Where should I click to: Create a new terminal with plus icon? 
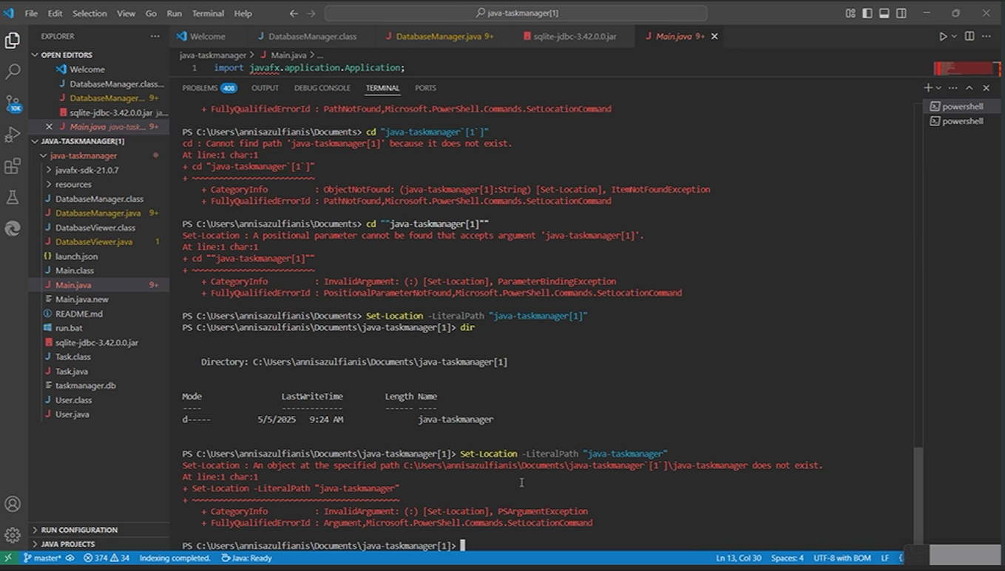(x=928, y=88)
